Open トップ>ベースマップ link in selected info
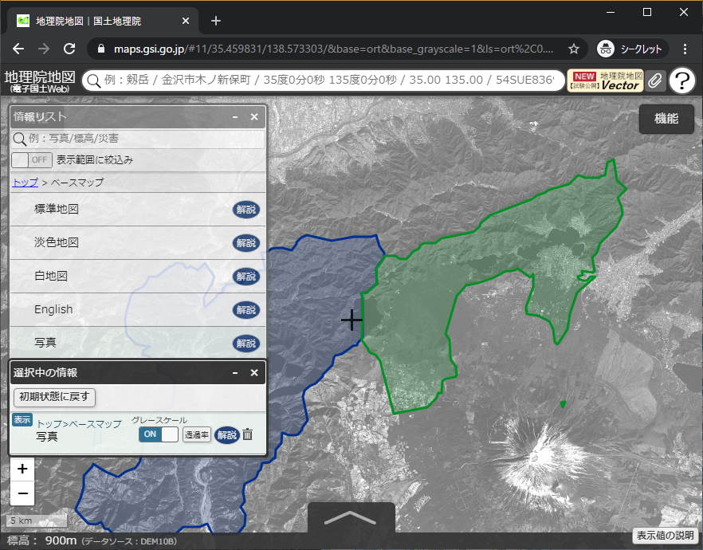Screen dimensions: 703x550 point(79,424)
